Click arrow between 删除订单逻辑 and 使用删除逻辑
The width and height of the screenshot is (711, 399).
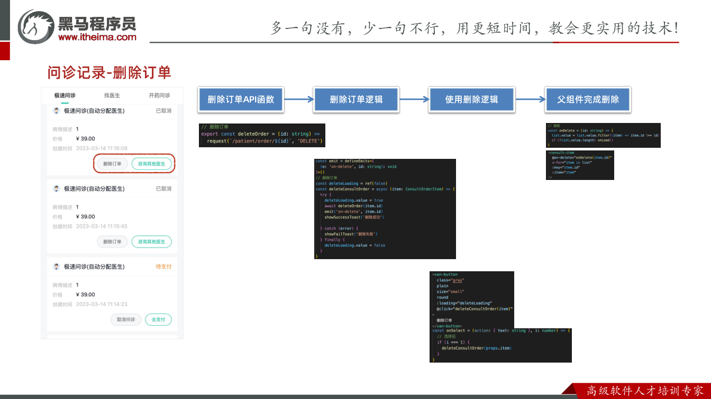pos(414,99)
